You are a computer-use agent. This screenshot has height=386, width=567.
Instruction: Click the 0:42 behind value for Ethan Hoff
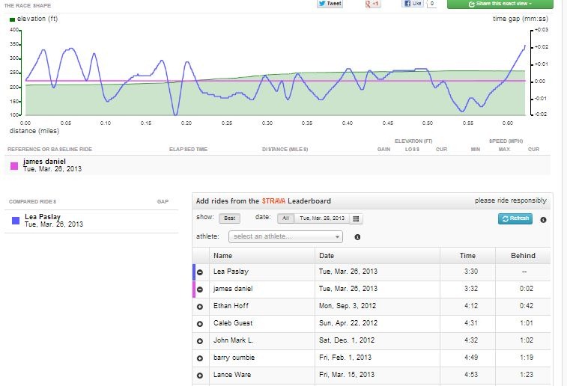(526, 306)
